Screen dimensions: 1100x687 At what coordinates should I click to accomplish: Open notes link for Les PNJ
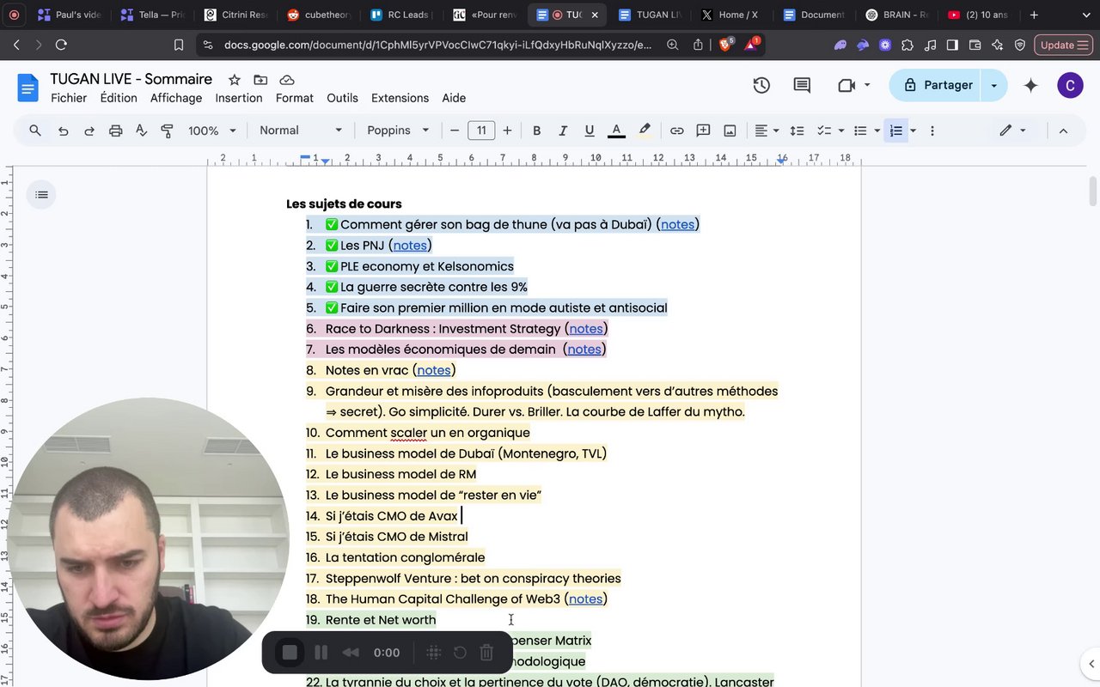point(410,246)
